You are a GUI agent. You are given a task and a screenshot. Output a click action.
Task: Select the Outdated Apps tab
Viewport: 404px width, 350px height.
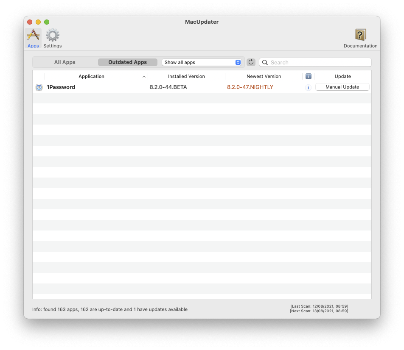click(127, 62)
